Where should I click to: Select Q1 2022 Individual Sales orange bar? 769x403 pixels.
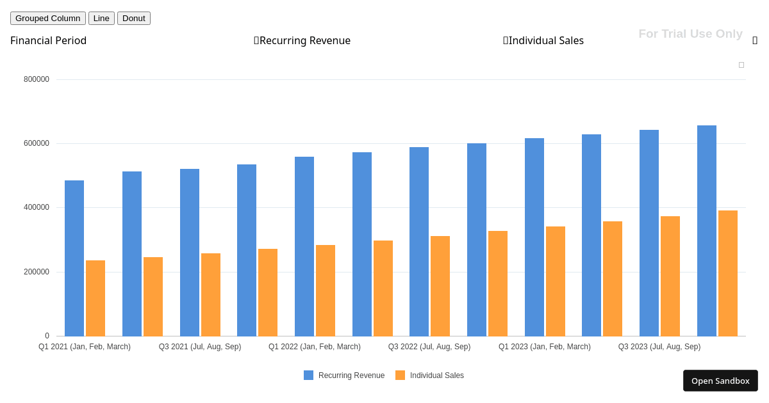[326, 290]
